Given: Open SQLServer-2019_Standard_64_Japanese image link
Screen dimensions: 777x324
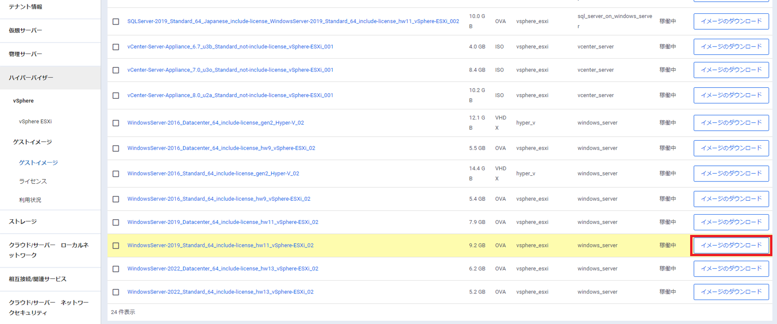Looking at the screenshot, I should click(x=293, y=21).
